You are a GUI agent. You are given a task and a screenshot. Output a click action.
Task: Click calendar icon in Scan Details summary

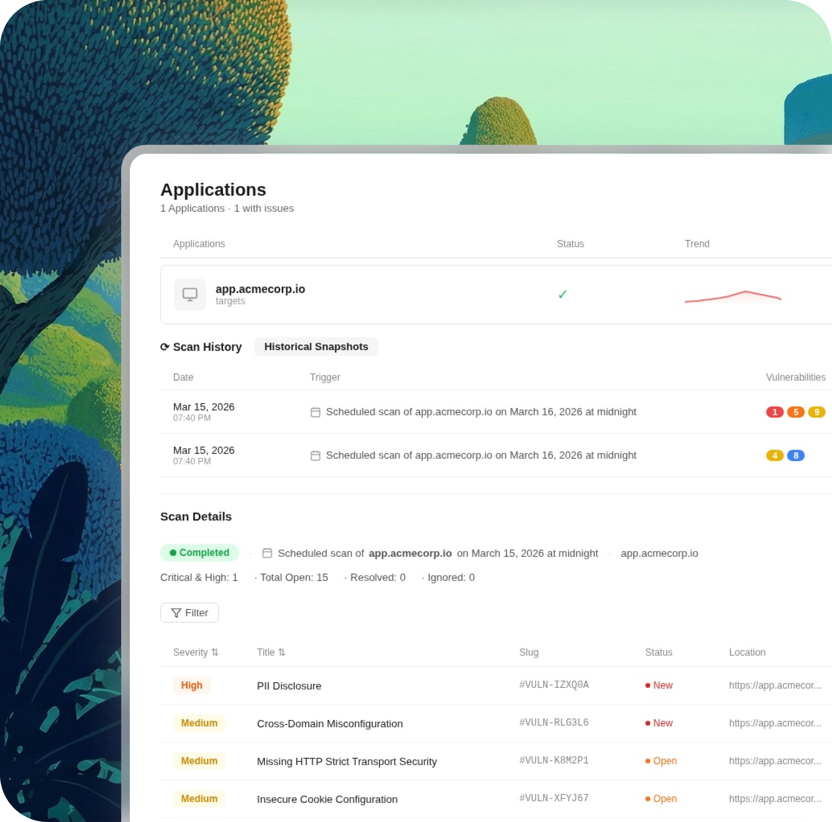267,553
